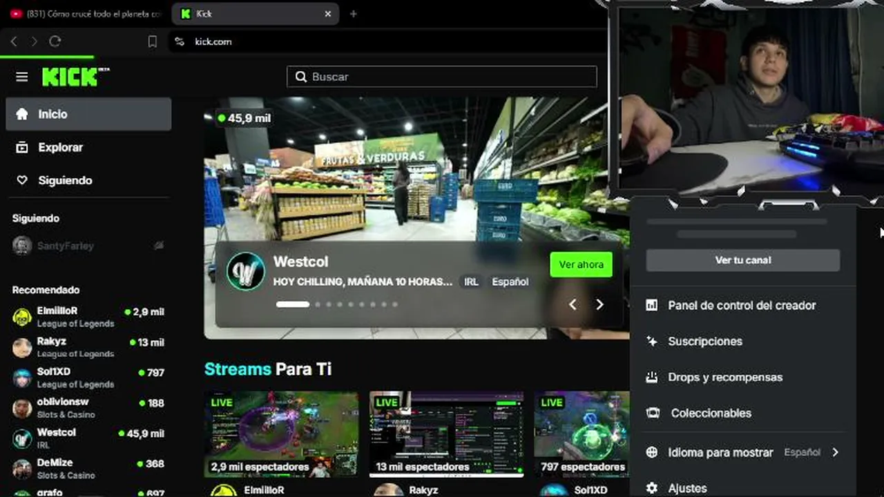884x497 pixels.
Task: Open DeMize from the Recomendado list
Action: 88,469
